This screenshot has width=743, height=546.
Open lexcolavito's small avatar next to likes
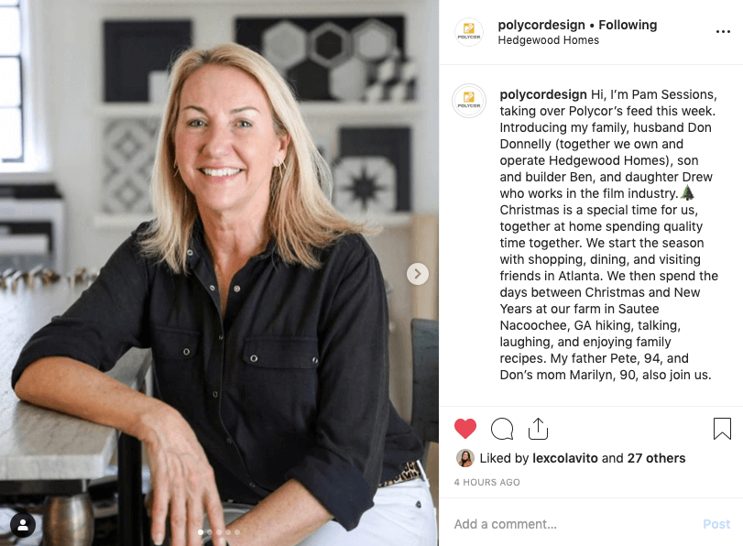(x=464, y=458)
